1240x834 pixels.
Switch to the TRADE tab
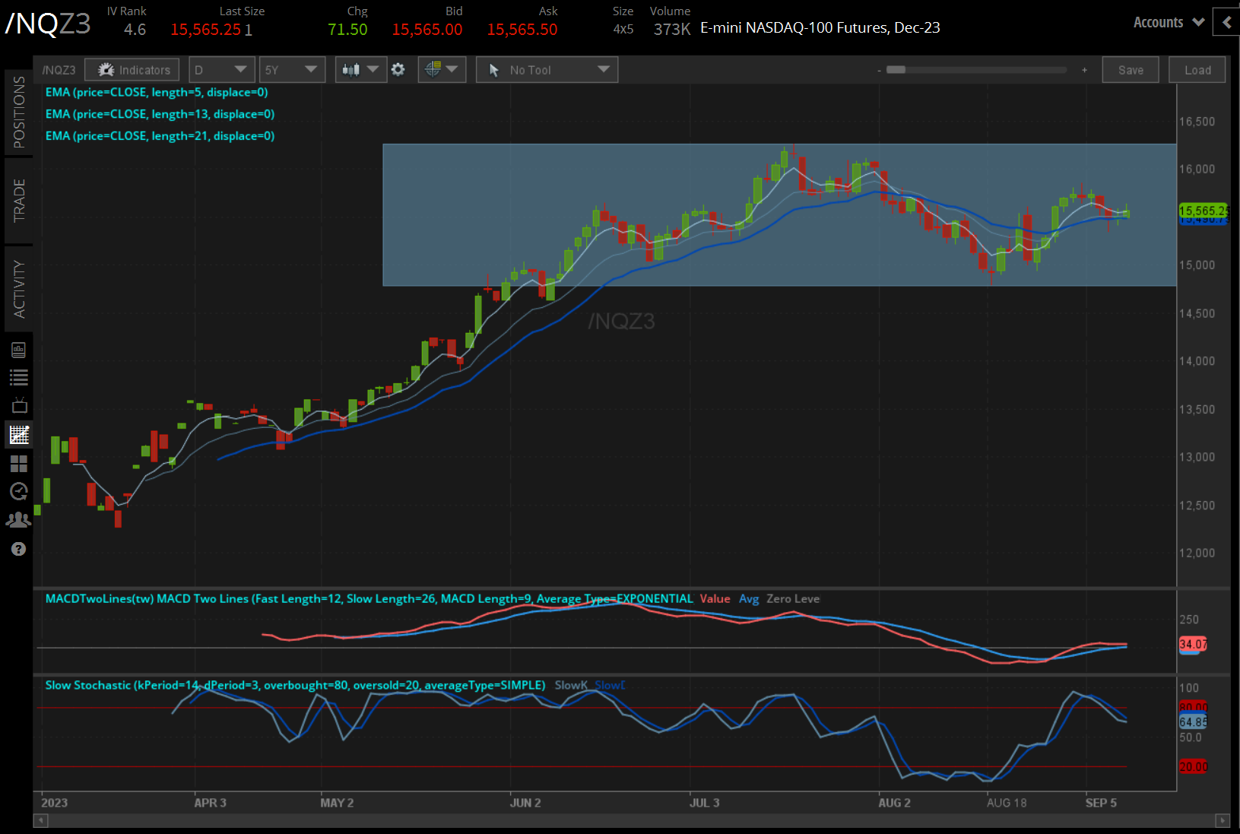pos(19,201)
